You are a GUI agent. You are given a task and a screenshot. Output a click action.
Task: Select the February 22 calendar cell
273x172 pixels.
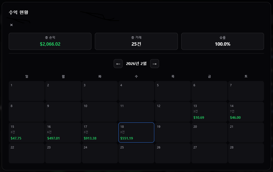click(x=27, y=153)
